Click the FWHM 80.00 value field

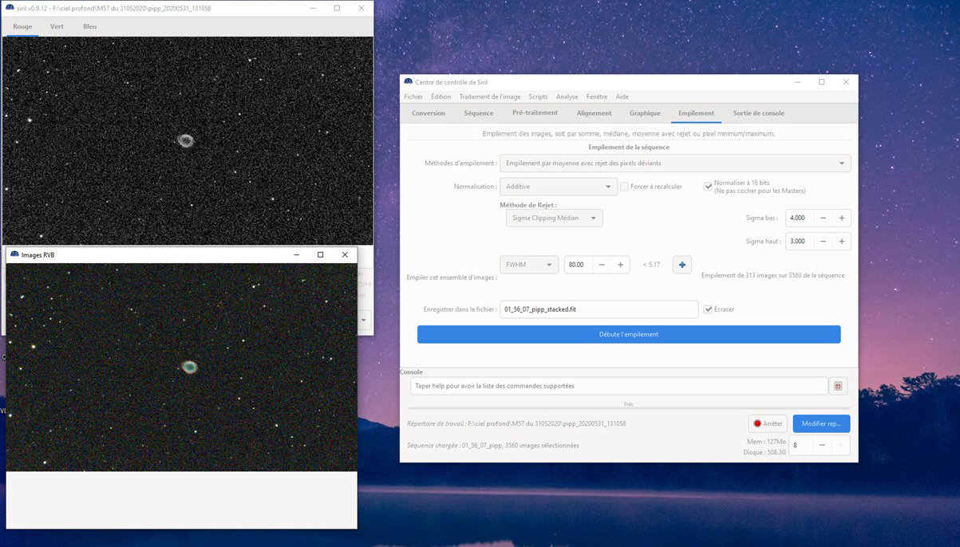[579, 265]
